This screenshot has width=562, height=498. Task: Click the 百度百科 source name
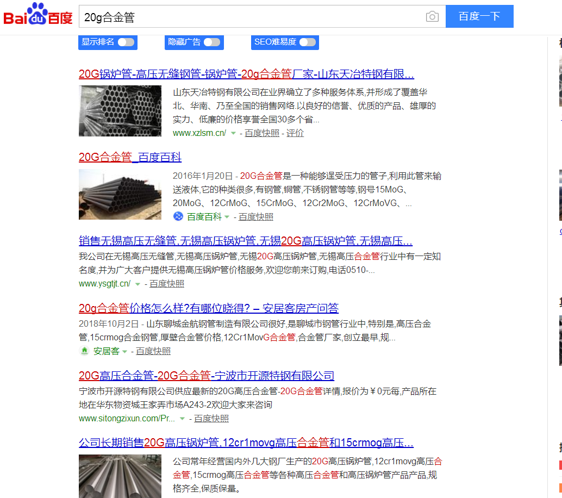point(204,217)
